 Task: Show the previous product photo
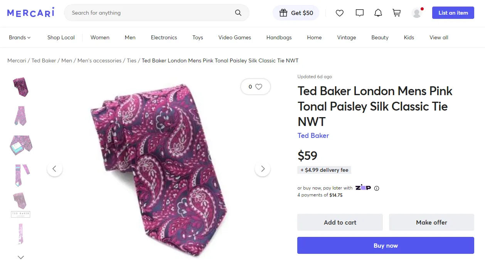tap(55, 169)
